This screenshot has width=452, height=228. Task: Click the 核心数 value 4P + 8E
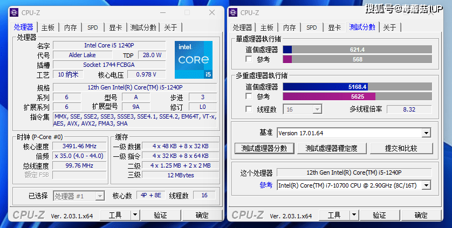click(151, 195)
